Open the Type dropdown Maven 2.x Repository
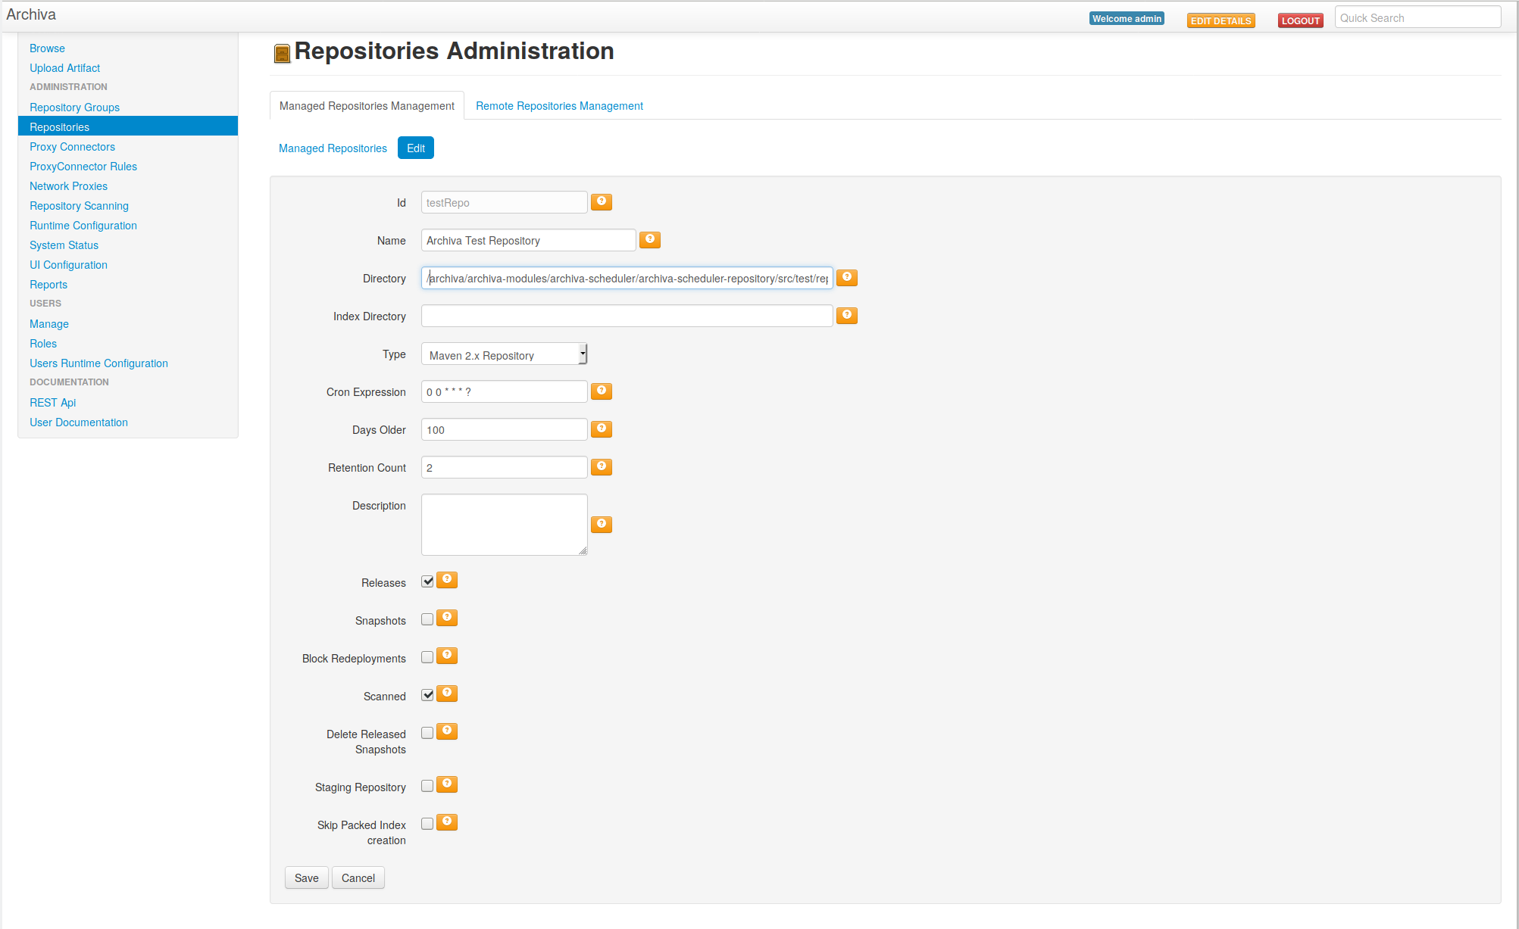This screenshot has width=1519, height=929. coord(504,354)
